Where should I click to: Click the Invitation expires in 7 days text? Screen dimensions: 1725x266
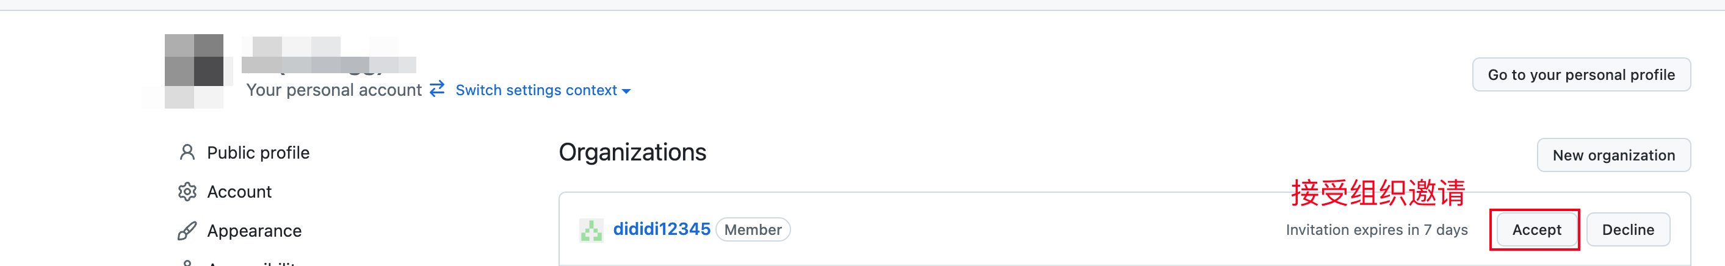[x=1376, y=230]
